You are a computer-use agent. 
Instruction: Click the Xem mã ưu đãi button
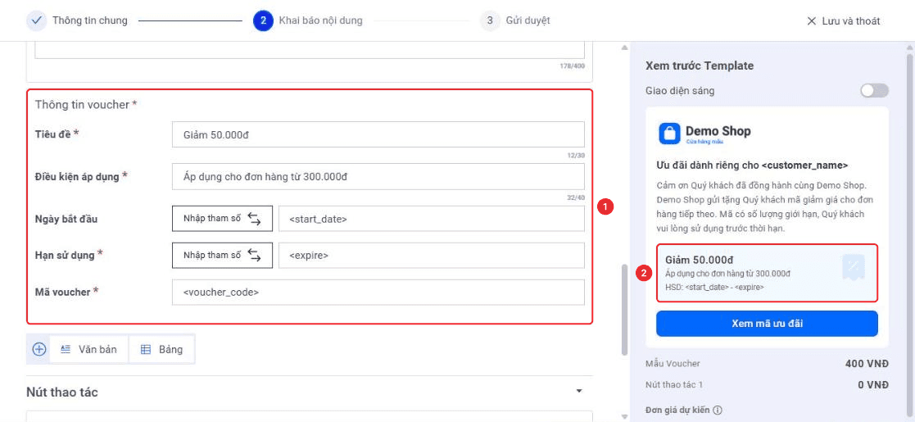point(767,324)
